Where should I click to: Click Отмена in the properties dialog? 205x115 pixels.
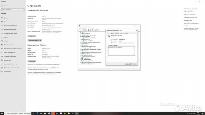pyautogui.click(x=133, y=64)
